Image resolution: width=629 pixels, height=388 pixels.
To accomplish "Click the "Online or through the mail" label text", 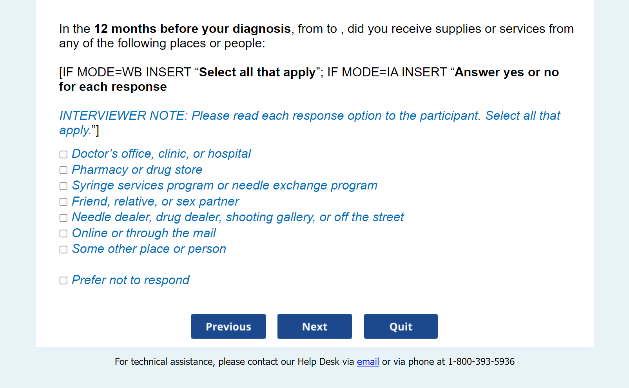I will (x=144, y=233).
